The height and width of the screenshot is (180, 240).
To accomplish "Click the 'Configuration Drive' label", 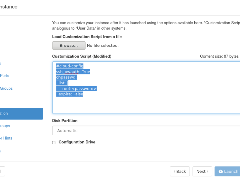I will (77, 142).
